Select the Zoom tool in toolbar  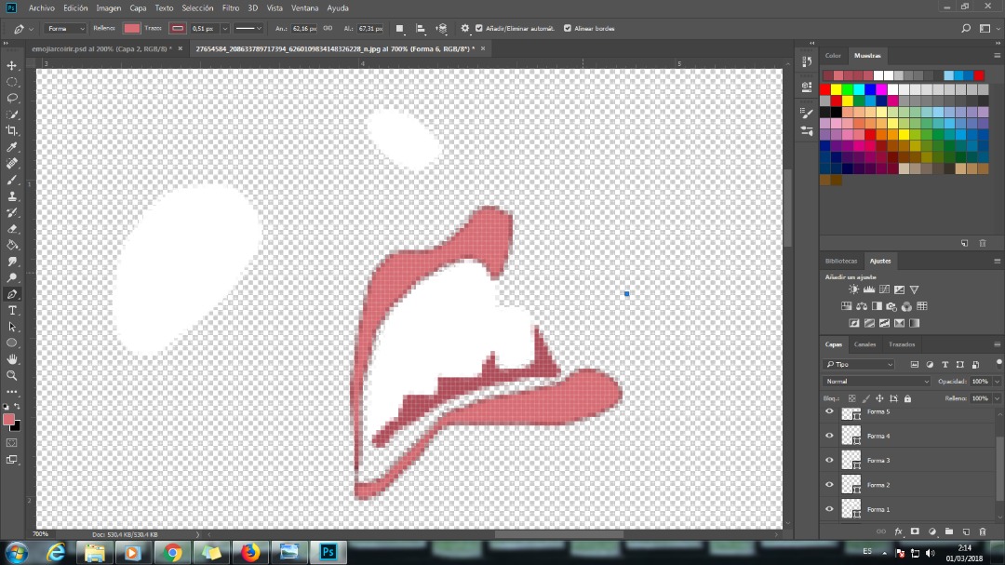click(12, 376)
